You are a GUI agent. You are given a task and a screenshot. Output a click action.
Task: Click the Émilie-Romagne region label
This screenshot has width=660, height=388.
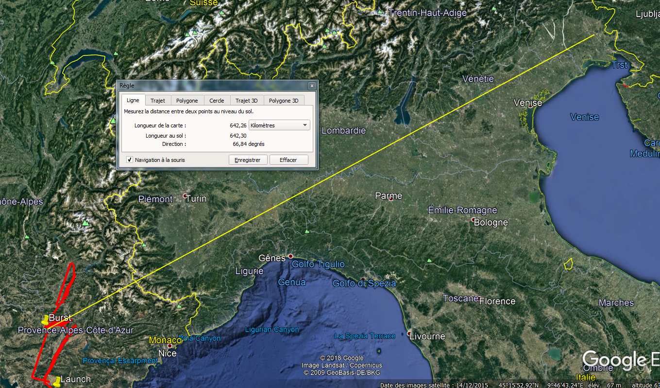[x=462, y=210]
